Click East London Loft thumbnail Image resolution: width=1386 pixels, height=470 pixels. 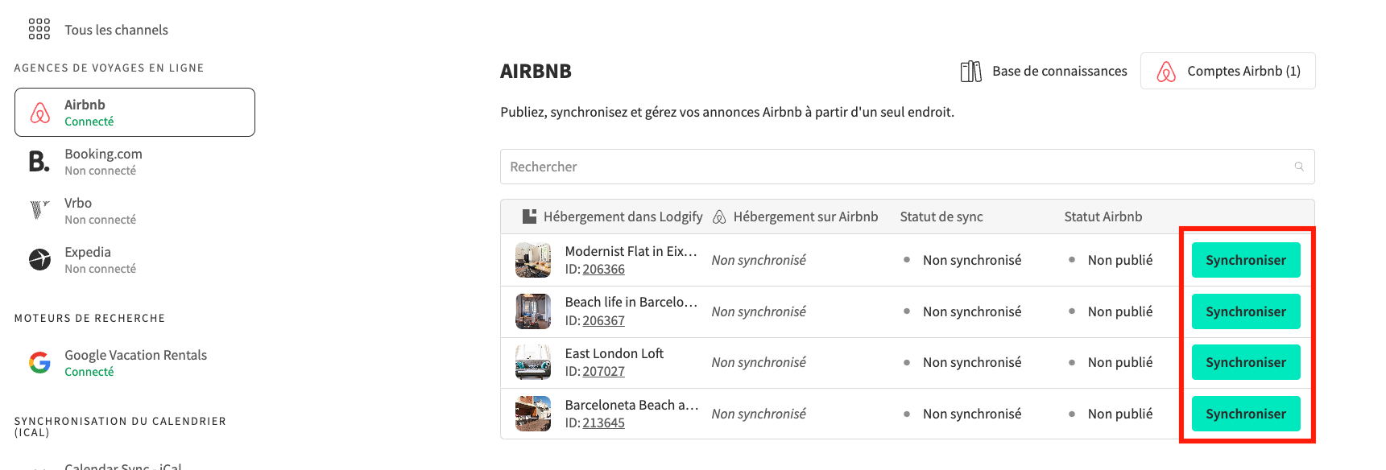click(532, 362)
